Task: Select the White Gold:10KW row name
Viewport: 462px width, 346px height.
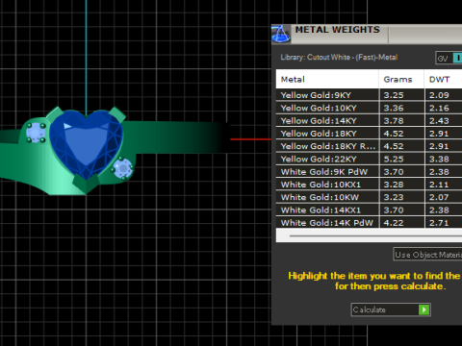Action: point(320,197)
